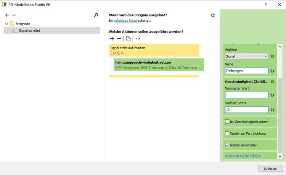Open the gear next to the Name field

point(272,71)
